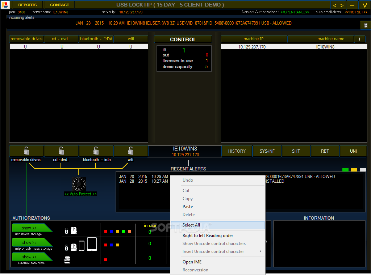Toggle the cd - dvd padlock
371x275 pixels.
click(x=61, y=151)
